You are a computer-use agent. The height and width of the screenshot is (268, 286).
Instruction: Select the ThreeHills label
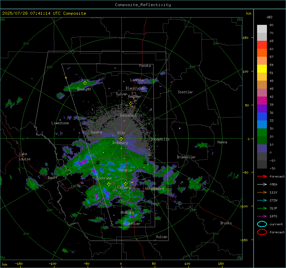(x=160, y=139)
